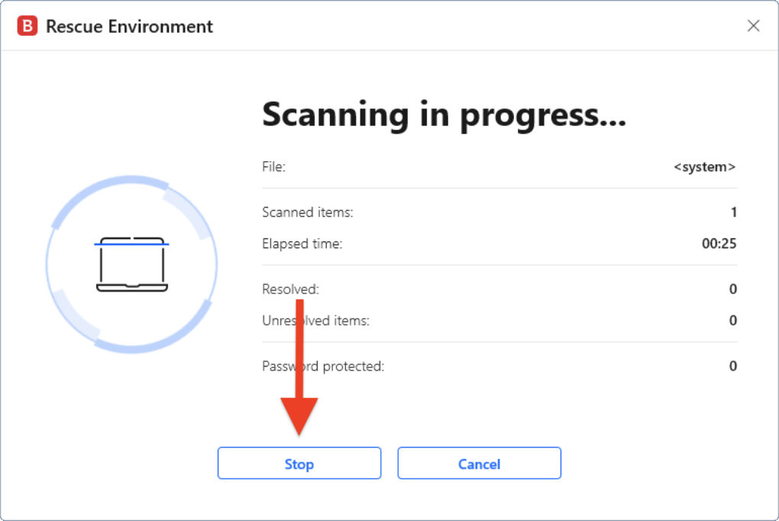Click the blue line on the laptop icon

[x=131, y=243]
